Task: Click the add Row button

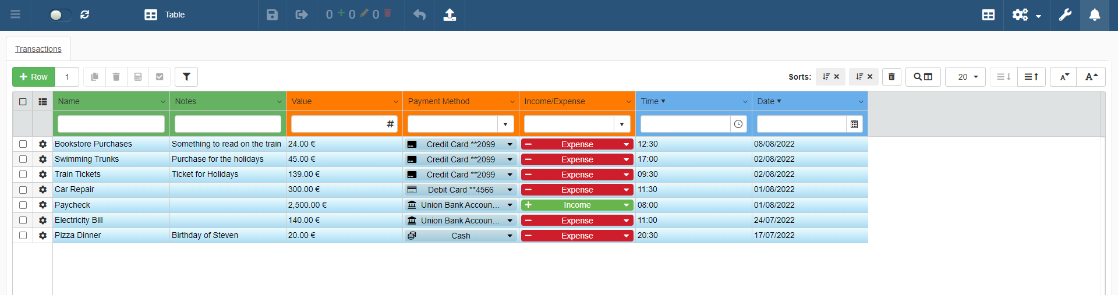Action: coord(34,77)
